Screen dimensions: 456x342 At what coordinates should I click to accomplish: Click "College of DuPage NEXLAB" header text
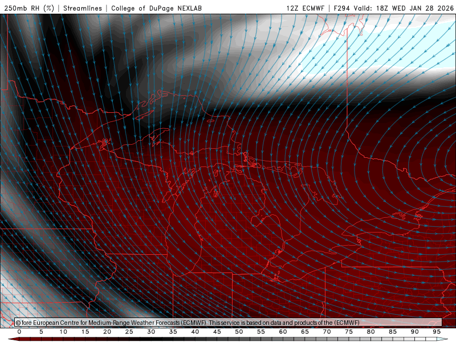[x=156, y=8]
